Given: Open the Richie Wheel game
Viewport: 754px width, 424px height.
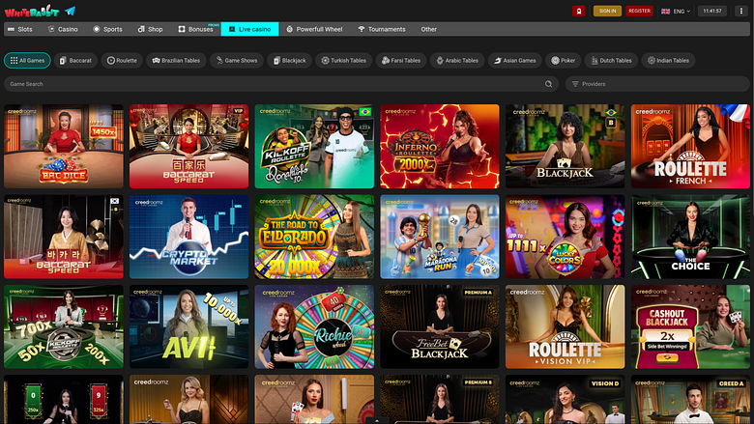Looking at the screenshot, I should pyautogui.click(x=314, y=327).
